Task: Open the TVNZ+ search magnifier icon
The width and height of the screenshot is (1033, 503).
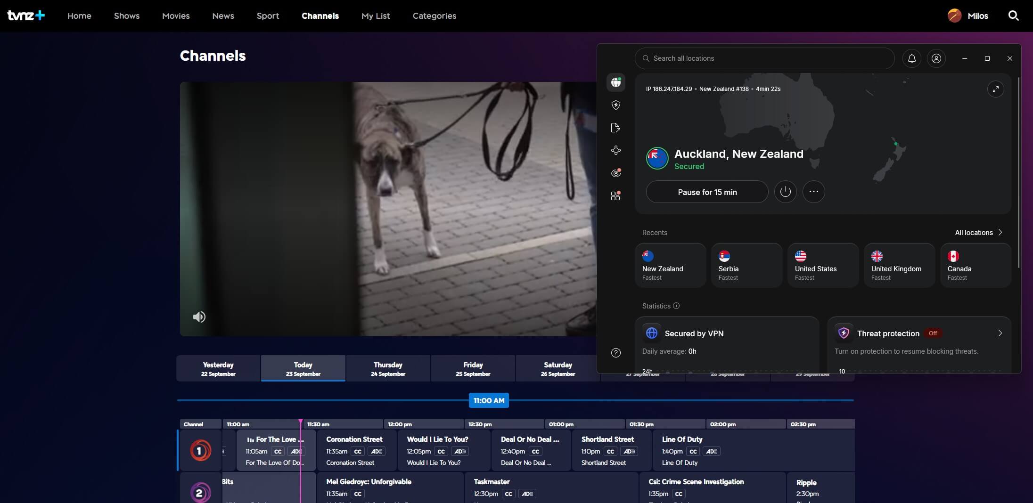Action: (1013, 16)
